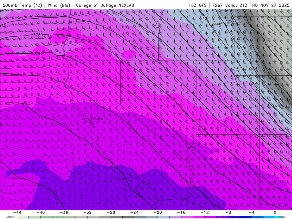The width and height of the screenshot is (292, 219).
Task: Click the 500mb Temp (°C) title text
Action: pyautogui.click(x=22, y=5)
